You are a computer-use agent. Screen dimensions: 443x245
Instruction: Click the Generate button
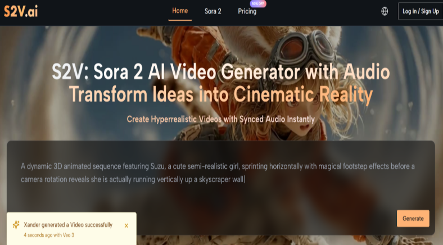pos(413,219)
